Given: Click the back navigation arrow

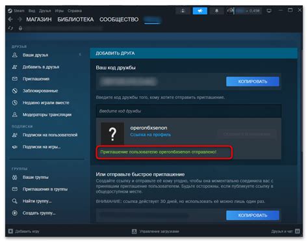Looking at the screenshot, I should (x=10, y=20).
